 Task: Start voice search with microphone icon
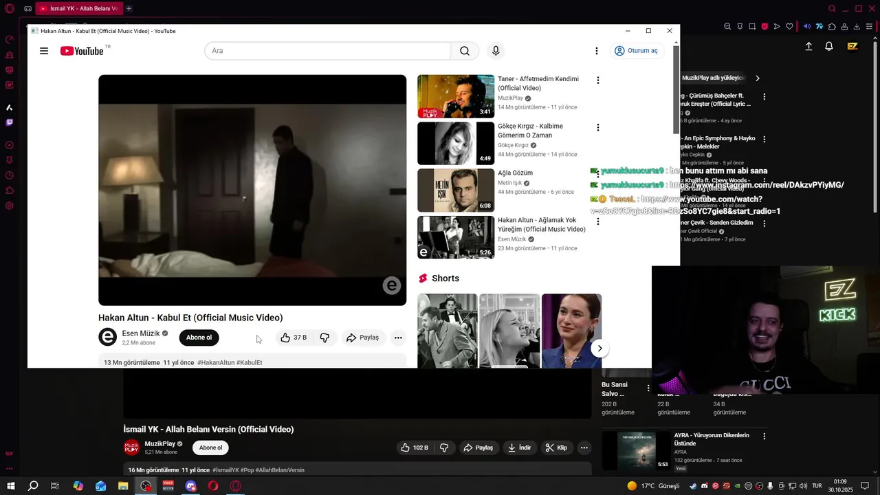(496, 51)
